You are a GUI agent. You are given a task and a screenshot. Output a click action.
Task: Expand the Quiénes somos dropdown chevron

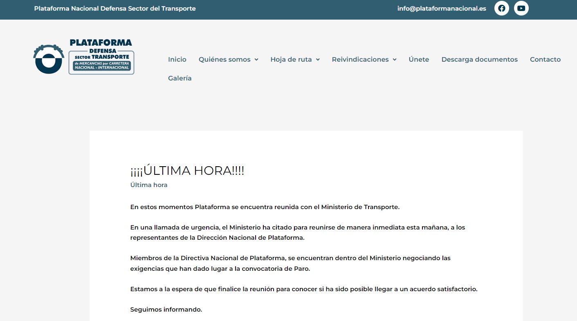[x=256, y=60]
